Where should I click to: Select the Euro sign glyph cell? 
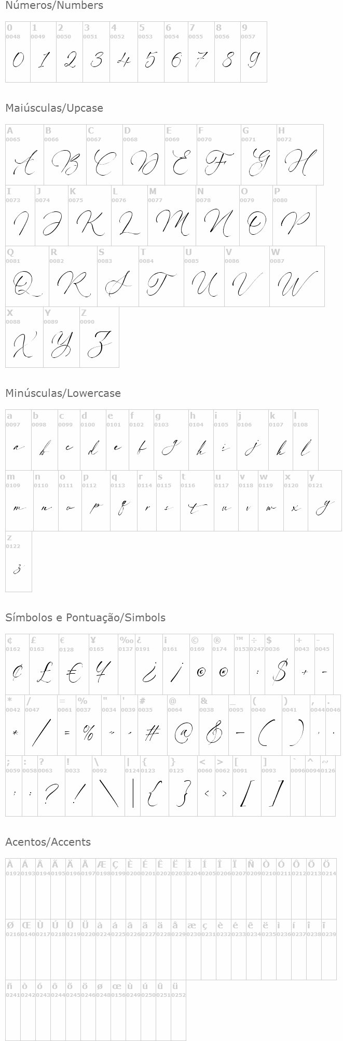coord(74,673)
